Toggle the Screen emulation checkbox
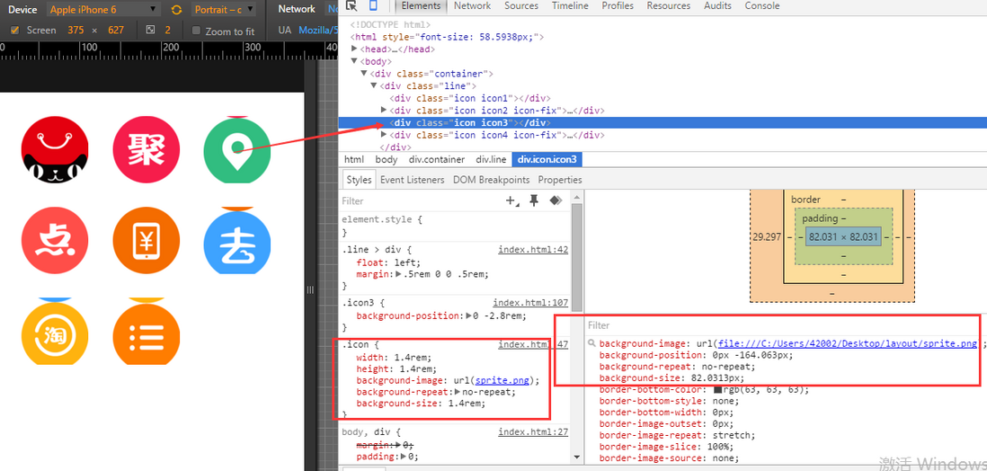The image size is (987, 471). [15, 31]
